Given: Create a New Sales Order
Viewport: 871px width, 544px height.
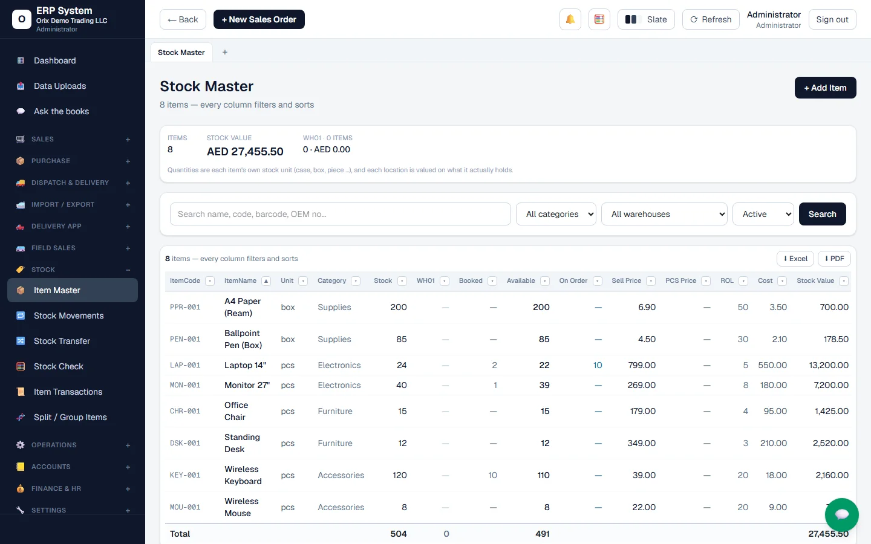Looking at the screenshot, I should [x=259, y=19].
